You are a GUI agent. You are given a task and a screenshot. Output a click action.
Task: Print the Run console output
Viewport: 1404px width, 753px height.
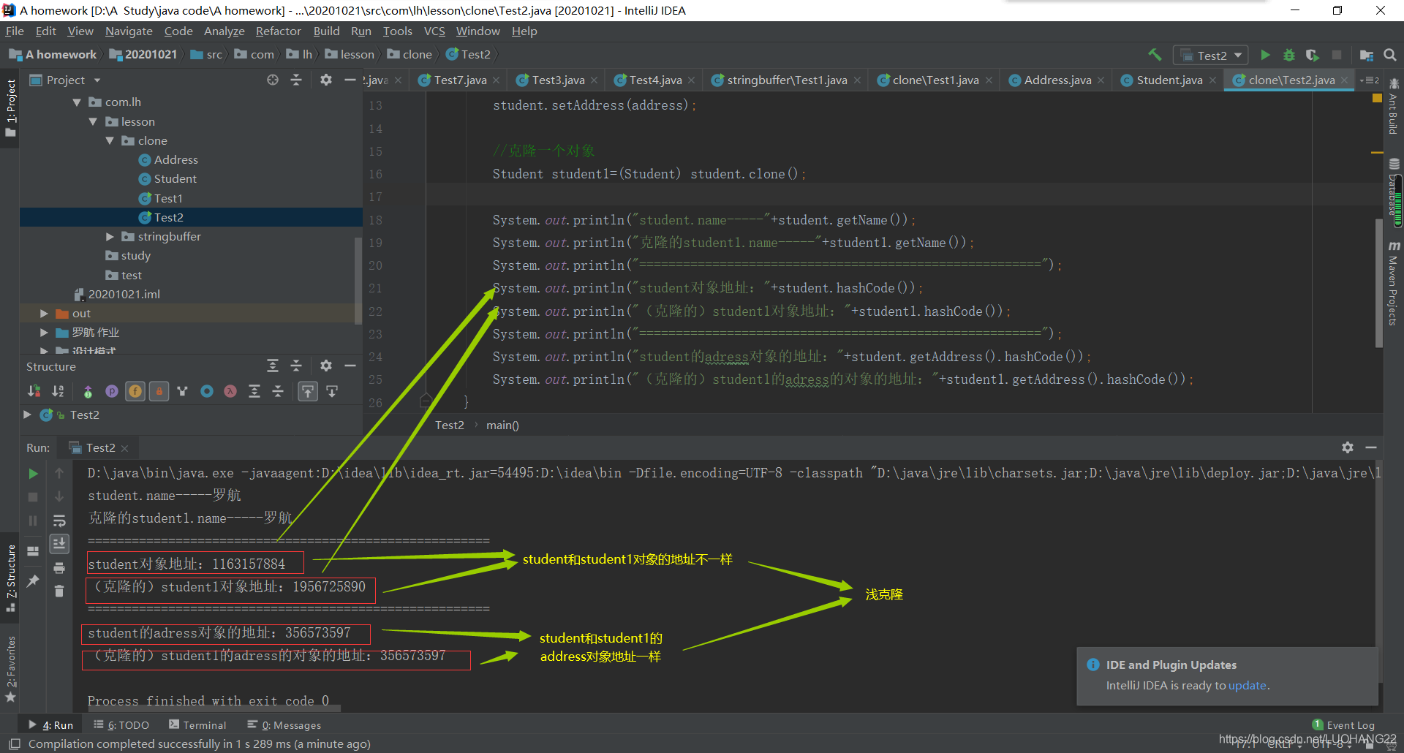pyautogui.click(x=59, y=568)
